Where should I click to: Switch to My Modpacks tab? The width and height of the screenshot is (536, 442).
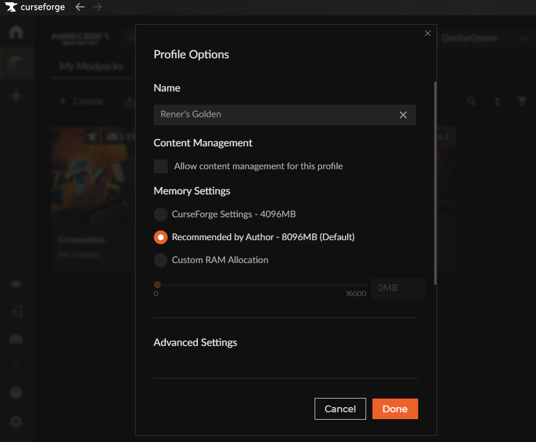(92, 66)
